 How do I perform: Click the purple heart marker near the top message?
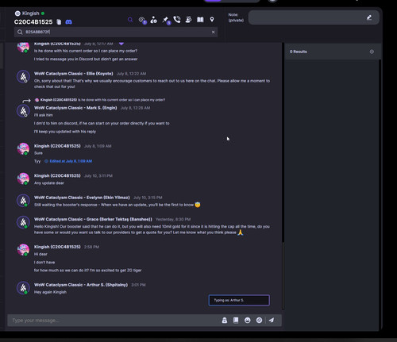click(x=121, y=44)
